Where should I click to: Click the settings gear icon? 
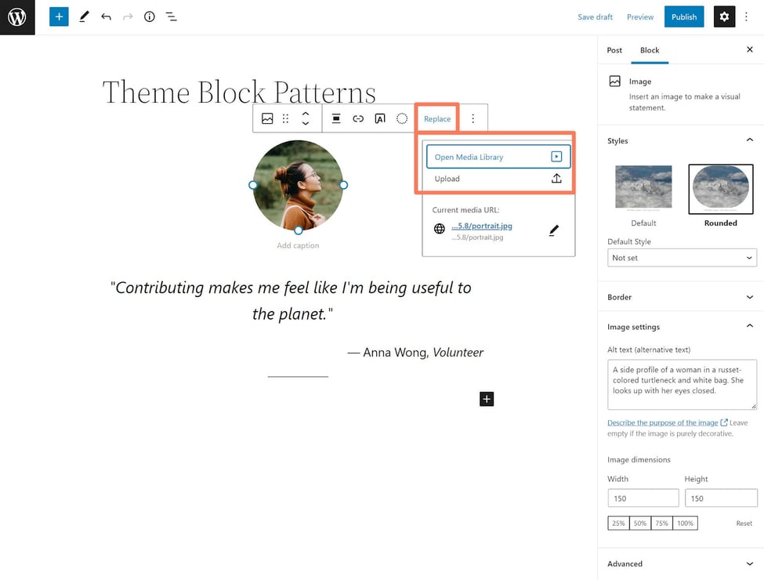point(724,16)
